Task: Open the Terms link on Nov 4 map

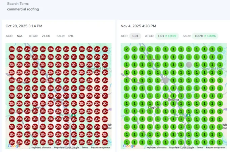Action: coord(200,148)
